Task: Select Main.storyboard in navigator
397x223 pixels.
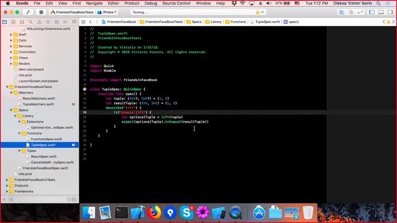Action: click(x=31, y=69)
